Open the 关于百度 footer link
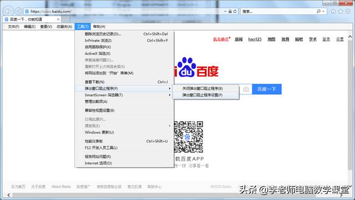The image size is (355, 200). [x=38, y=187]
